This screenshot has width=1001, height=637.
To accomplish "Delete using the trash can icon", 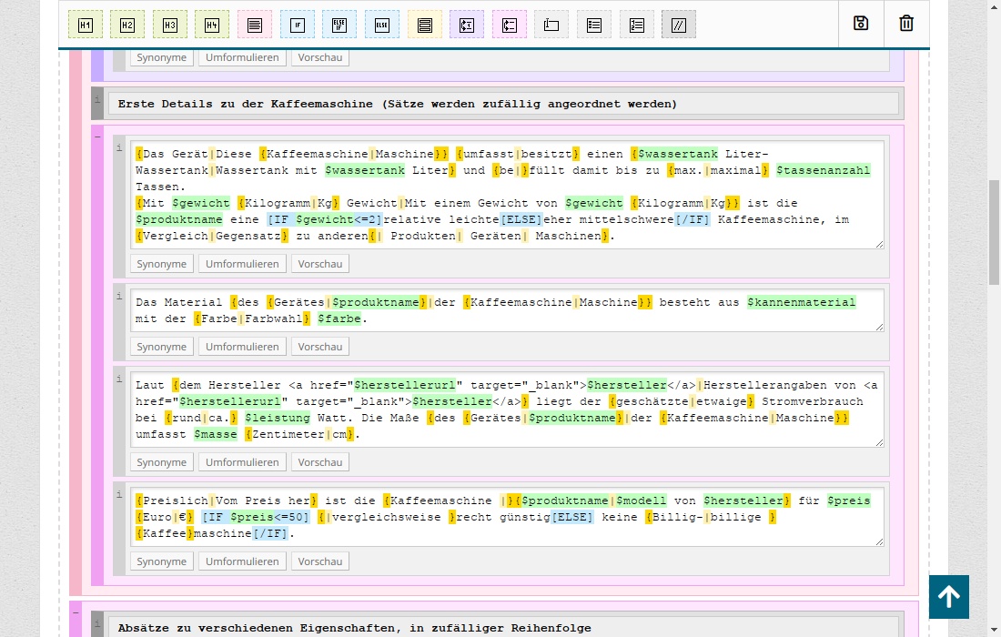I will (906, 24).
